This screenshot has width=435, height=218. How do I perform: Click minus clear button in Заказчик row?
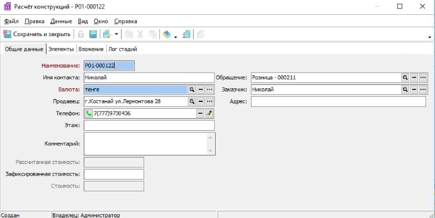click(414, 90)
